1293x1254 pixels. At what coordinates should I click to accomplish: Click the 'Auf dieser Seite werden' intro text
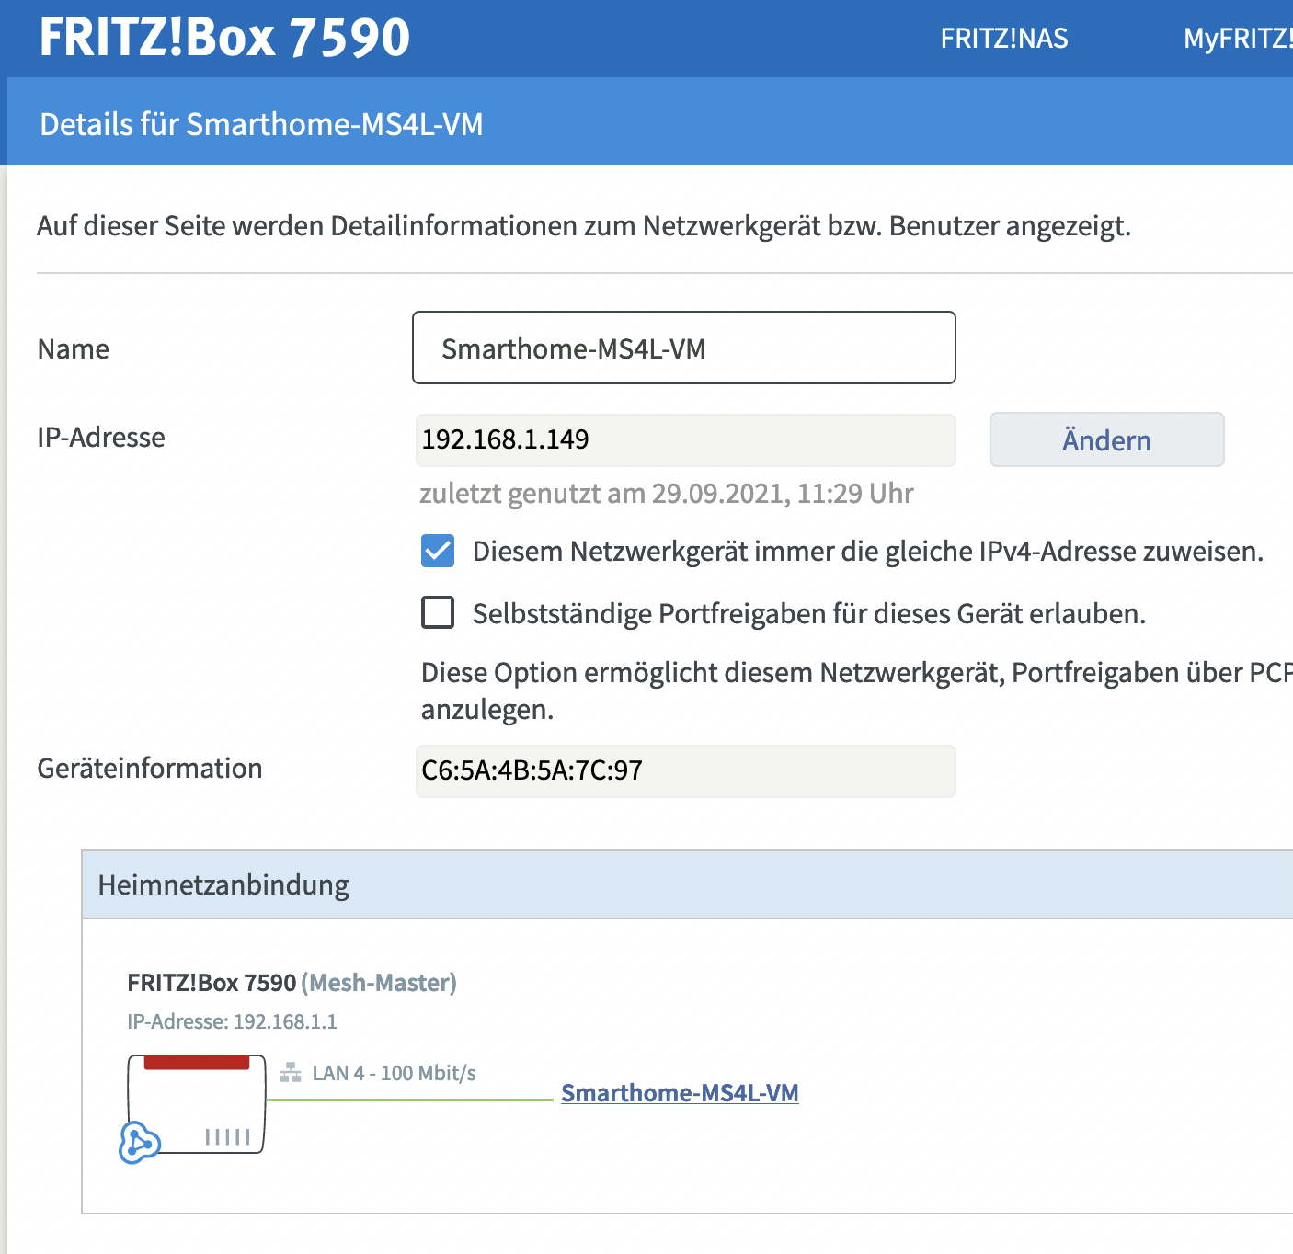coord(584,226)
